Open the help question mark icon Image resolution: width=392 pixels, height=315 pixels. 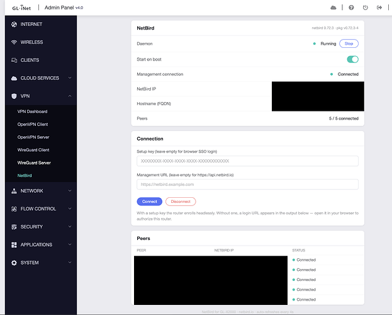coord(351,8)
